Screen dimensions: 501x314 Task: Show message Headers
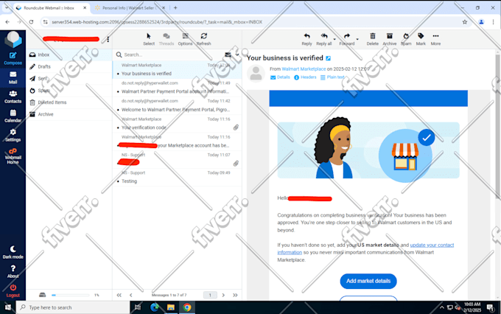[x=305, y=77]
